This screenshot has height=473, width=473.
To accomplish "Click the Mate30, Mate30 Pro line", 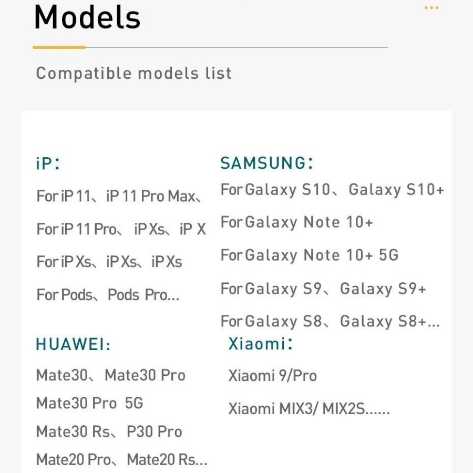I will point(110,375).
